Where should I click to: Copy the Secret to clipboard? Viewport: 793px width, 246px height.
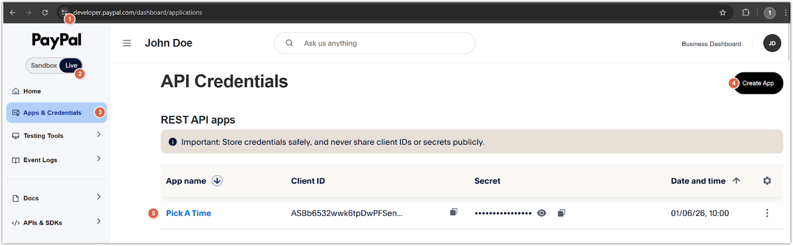[x=561, y=213]
